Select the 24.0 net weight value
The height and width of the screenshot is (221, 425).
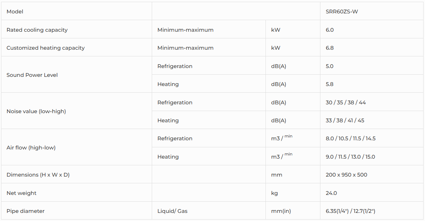[331, 193]
